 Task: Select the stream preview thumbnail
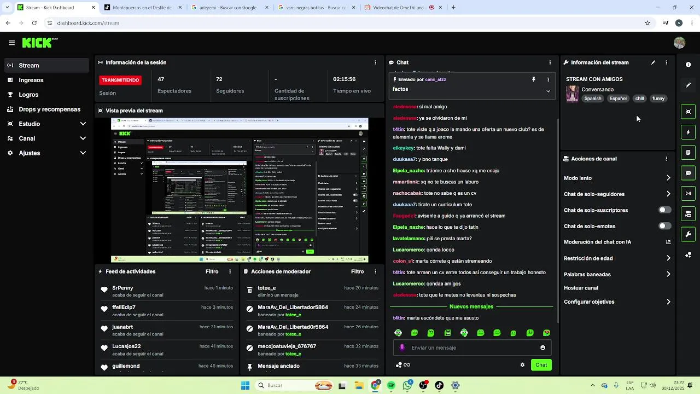[x=240, y=190]
